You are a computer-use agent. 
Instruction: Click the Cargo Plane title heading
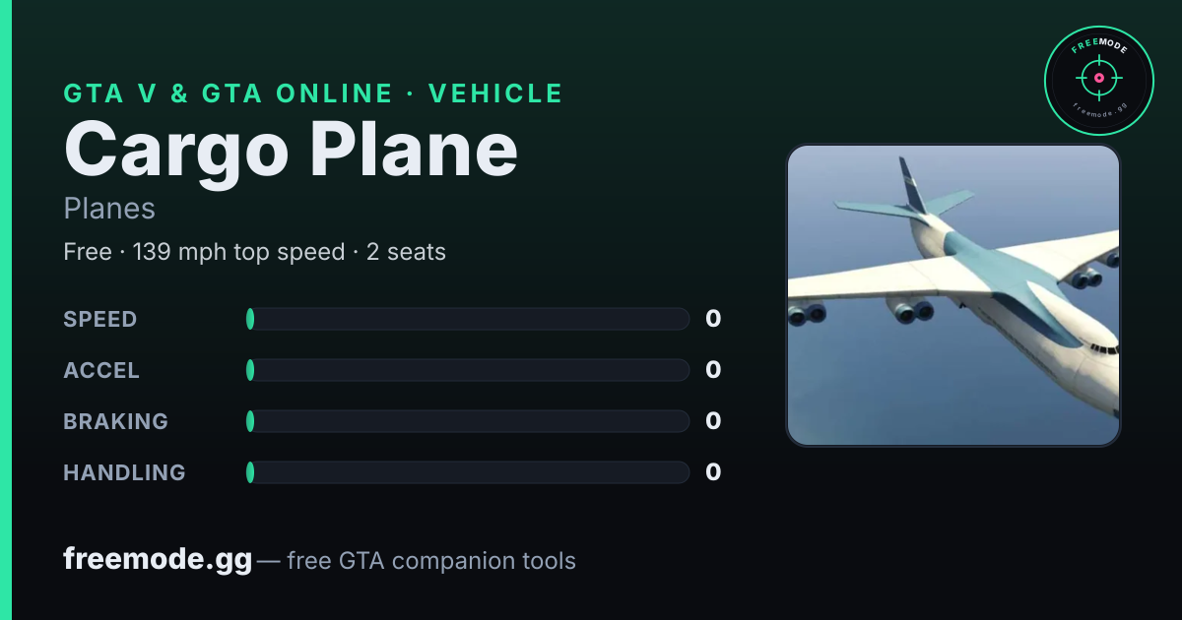coord(291,150)
